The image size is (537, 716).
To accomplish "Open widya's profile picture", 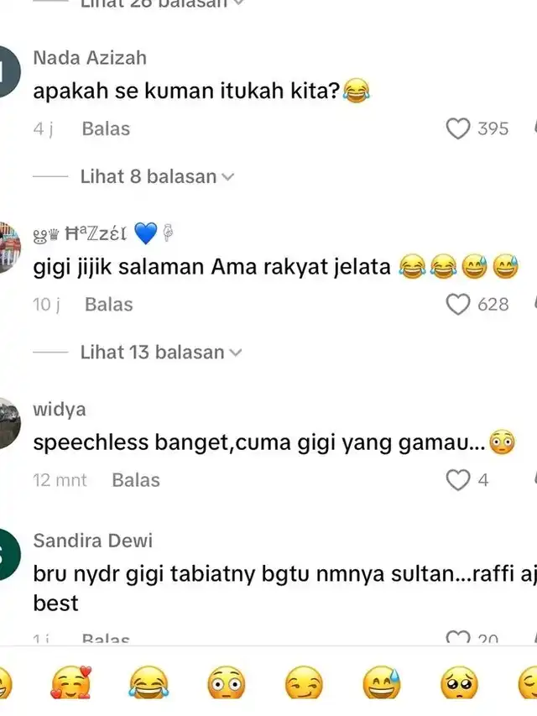I will coord(9,424).
